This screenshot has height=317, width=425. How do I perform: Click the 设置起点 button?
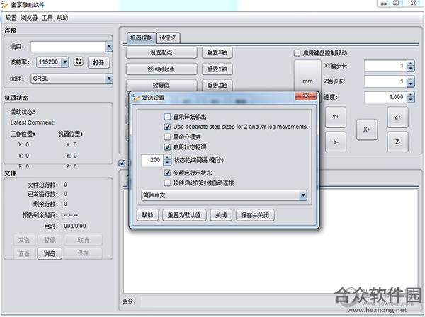161,52
